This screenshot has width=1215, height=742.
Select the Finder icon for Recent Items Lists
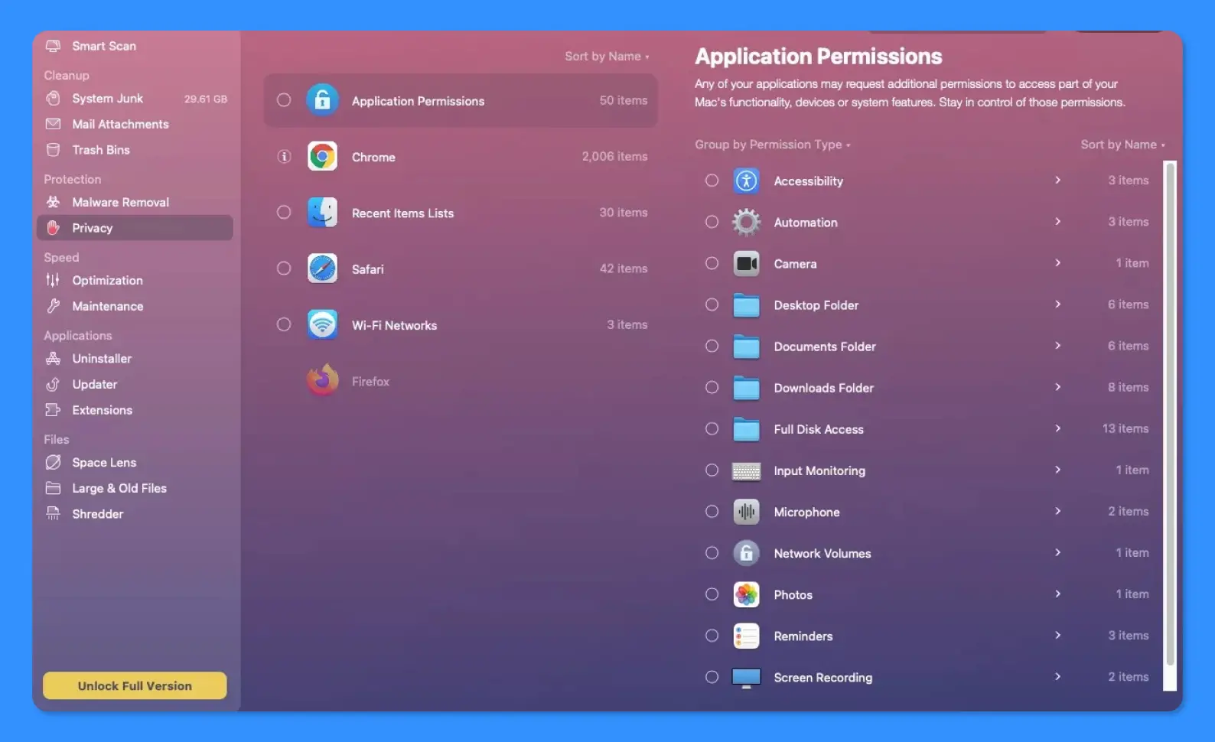(x=322, y=213)
